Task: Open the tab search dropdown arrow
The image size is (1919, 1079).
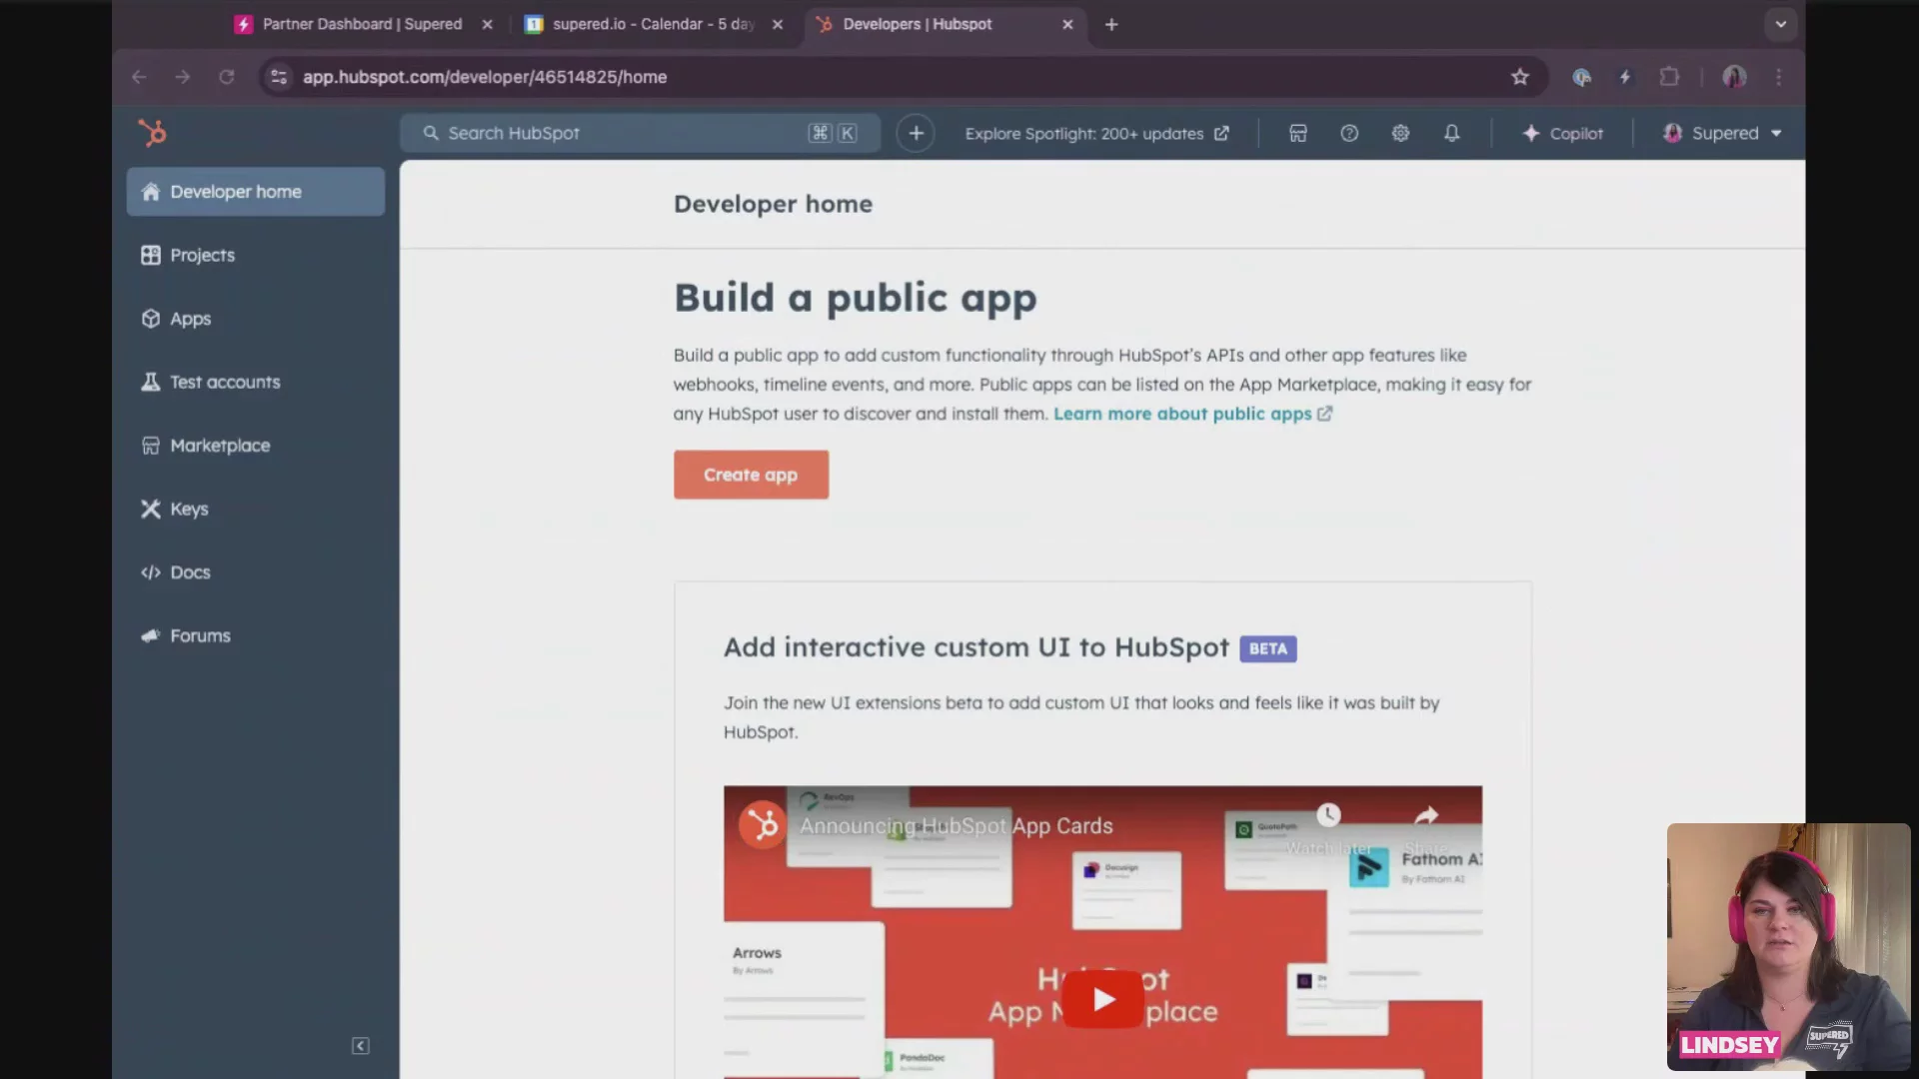Action: pos(1780,24)
